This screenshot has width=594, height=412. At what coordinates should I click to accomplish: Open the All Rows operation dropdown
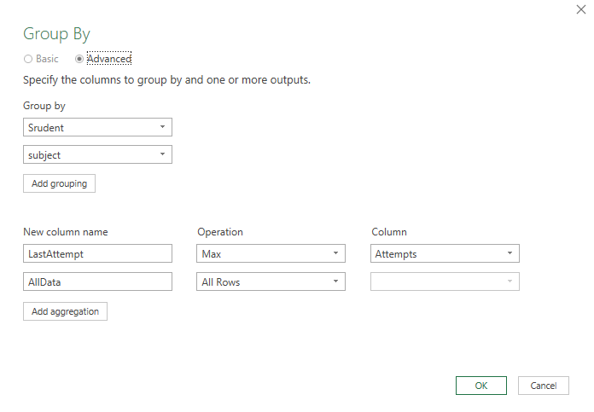click(x=271, y=281)
